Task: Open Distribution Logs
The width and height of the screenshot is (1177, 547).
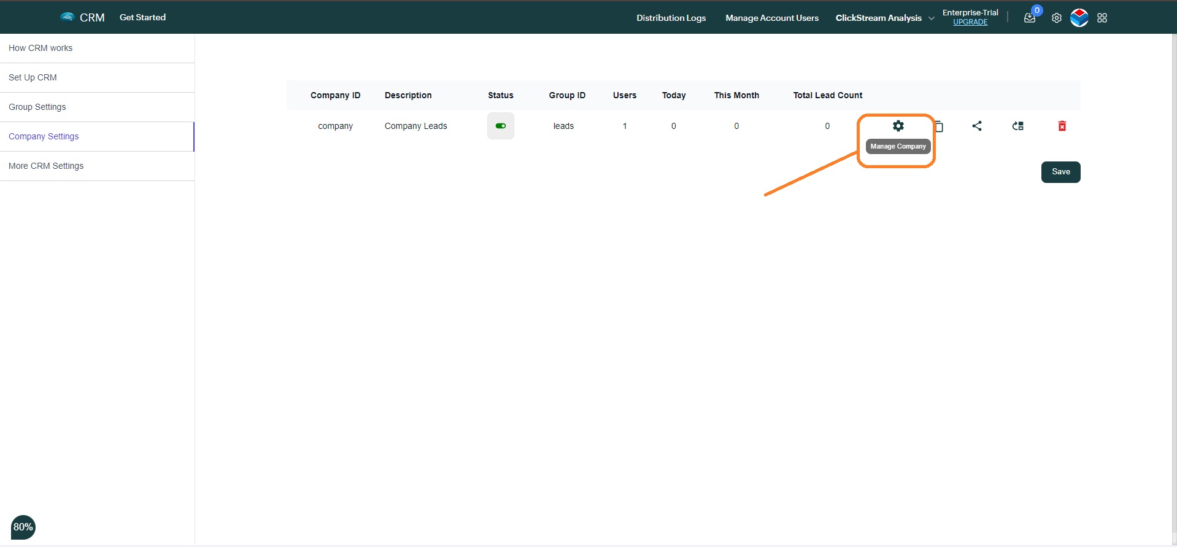Action: (x=671, y=18)
